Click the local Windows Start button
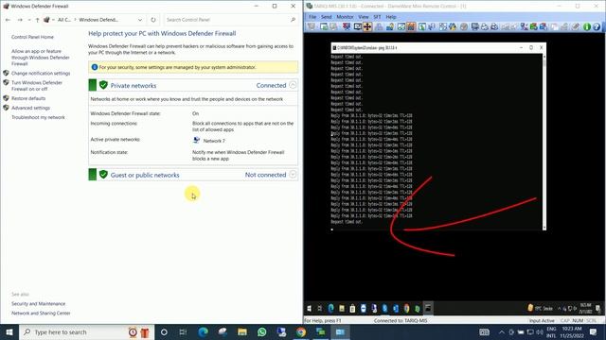The width and height of the screenshot is (606, 340). point(9,331)
